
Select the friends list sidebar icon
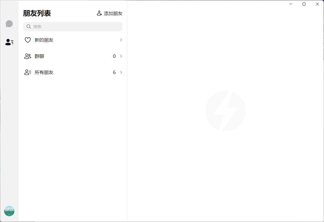[9, 42]
